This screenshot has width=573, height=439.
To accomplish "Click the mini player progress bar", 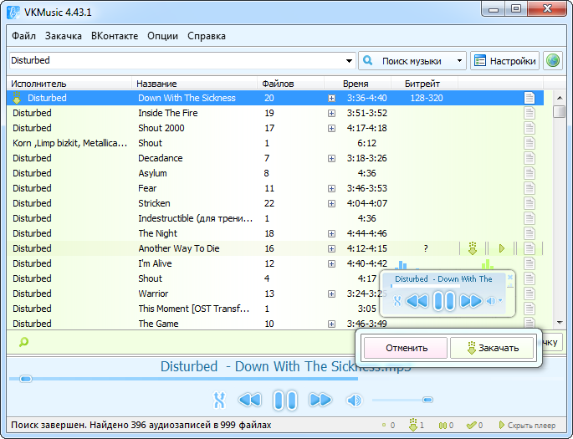I will click(x=426, y=286).
